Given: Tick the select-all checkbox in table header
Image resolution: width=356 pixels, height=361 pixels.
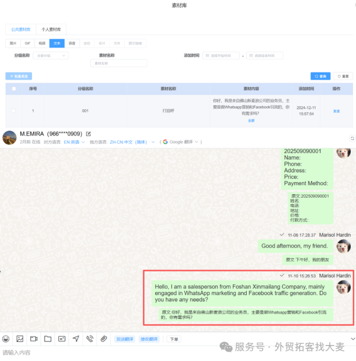Looking at the screenshot, I should (14, 88).
